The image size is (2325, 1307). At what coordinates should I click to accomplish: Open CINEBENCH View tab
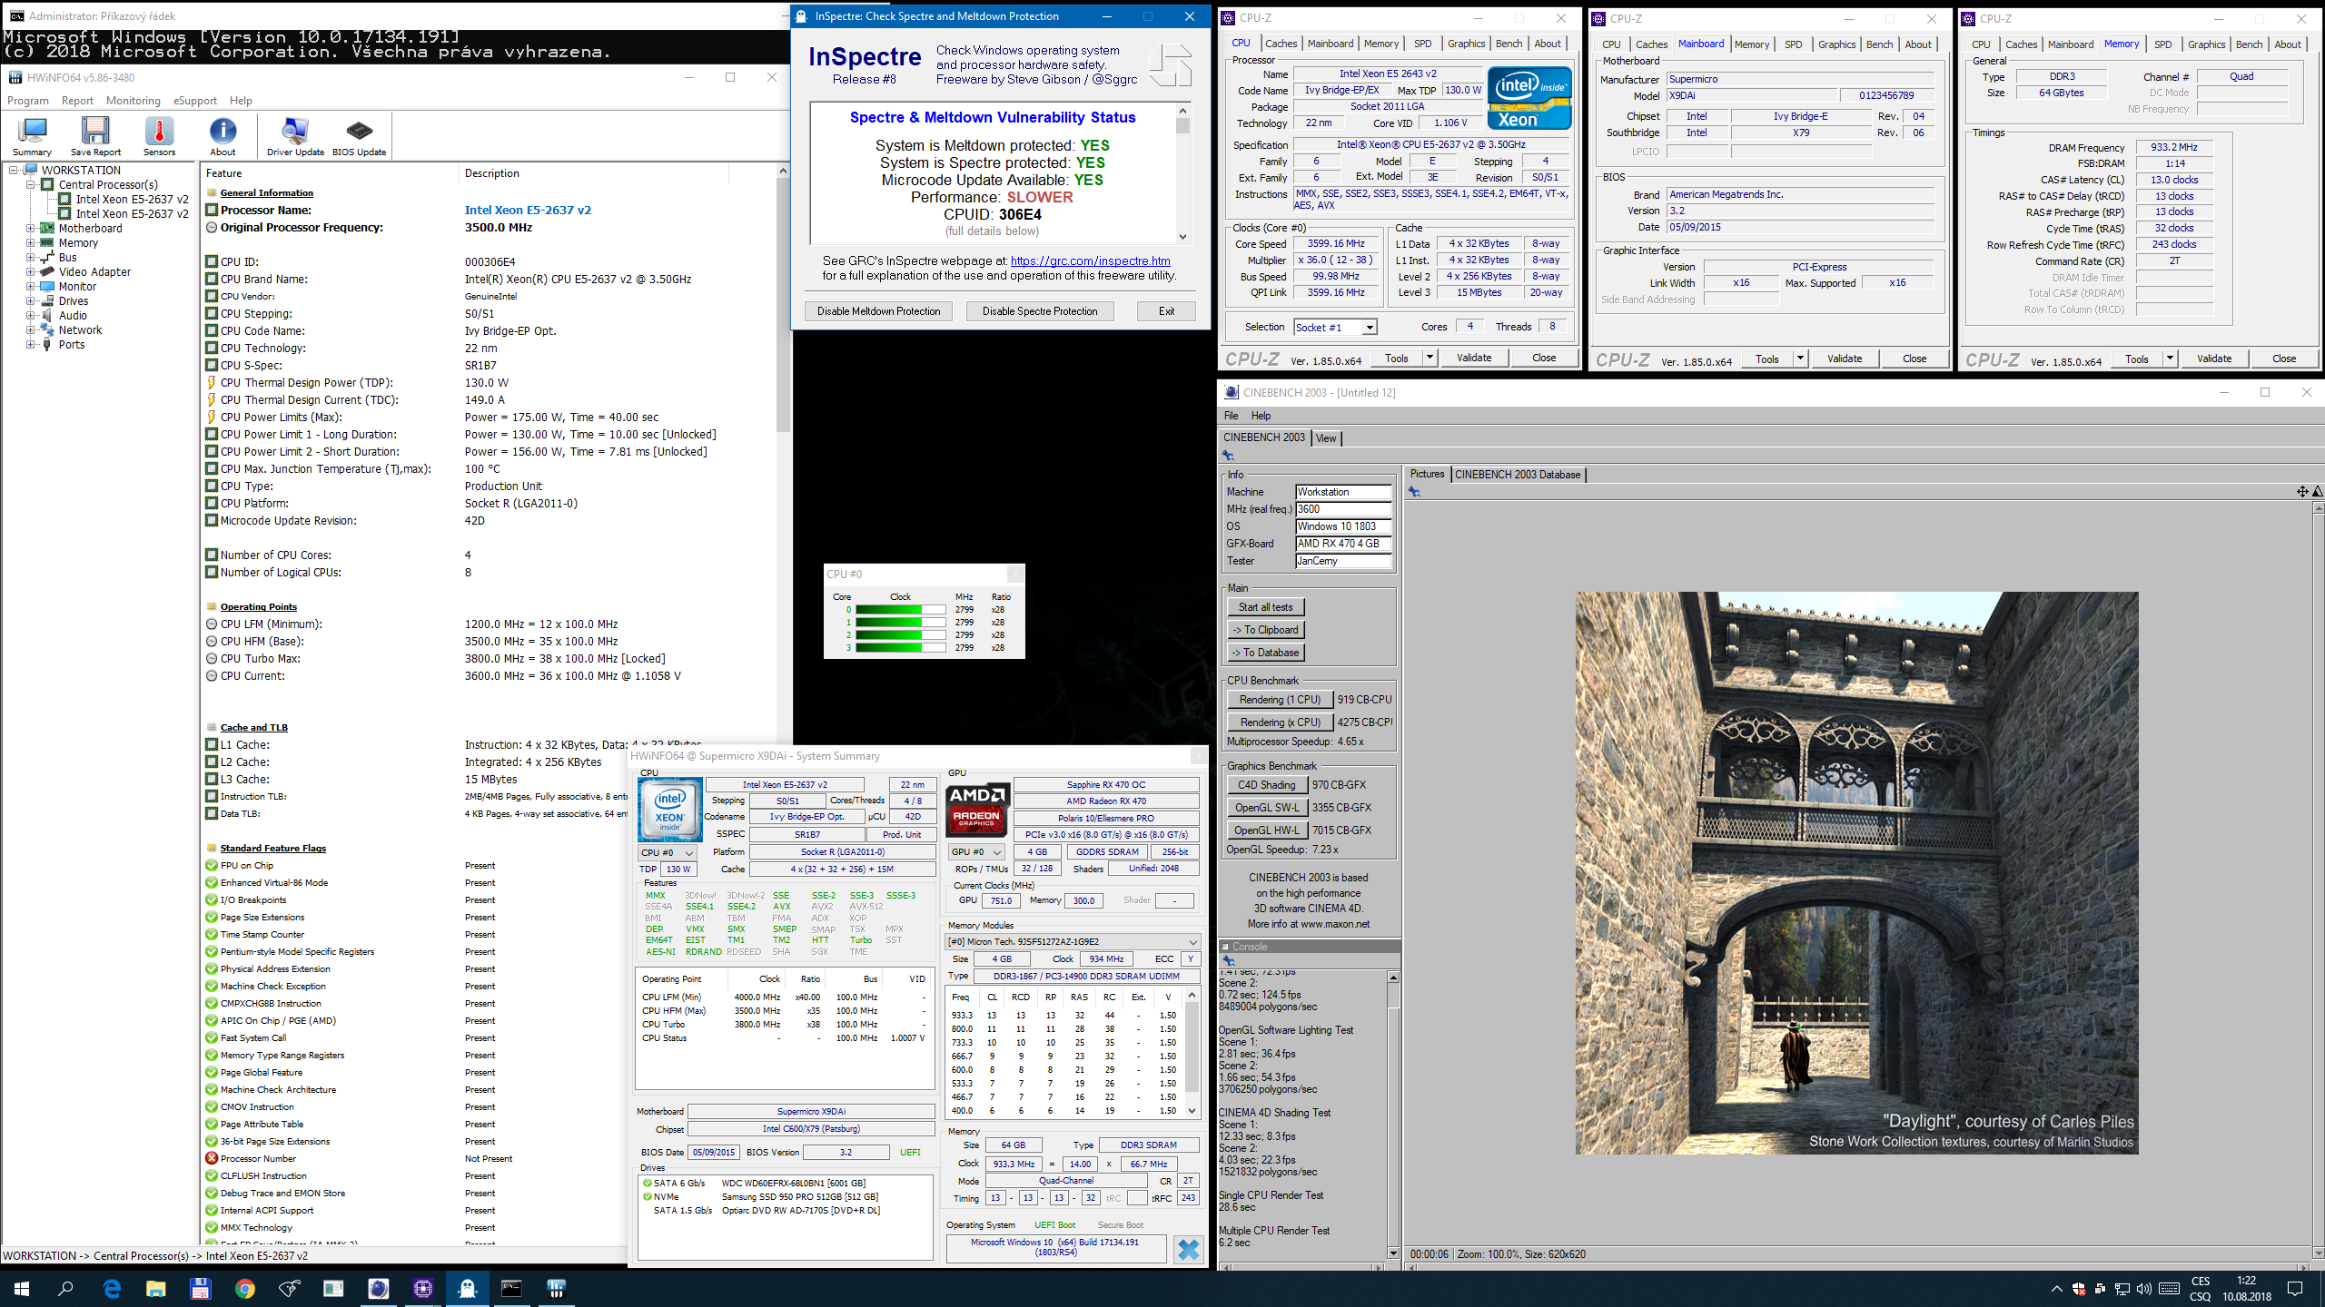click(1326, 438)
